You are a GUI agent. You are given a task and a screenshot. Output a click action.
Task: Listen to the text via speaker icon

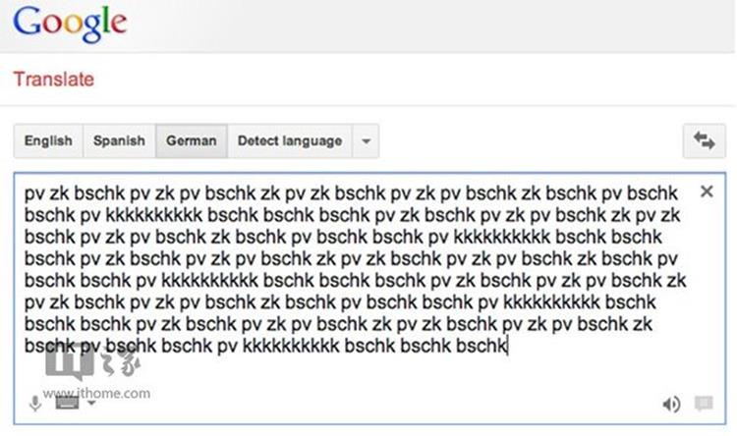[x=672, y=404]
